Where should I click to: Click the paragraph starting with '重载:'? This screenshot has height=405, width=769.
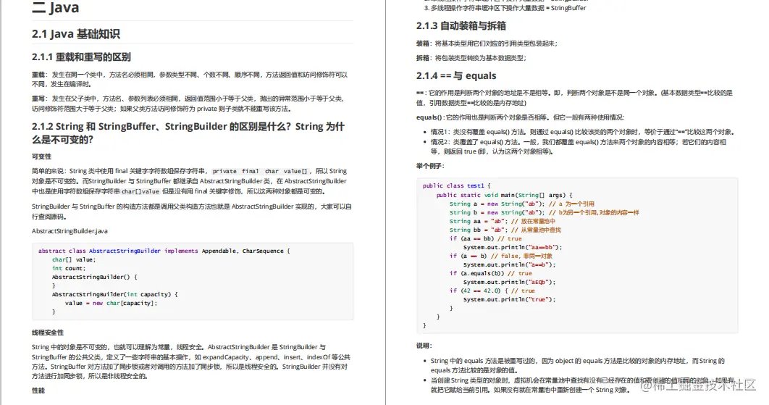190,80
